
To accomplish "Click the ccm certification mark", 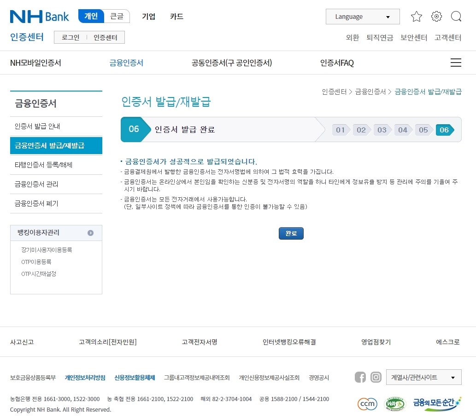I will coord(367,404).
